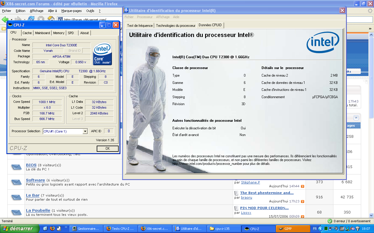Click the user link Stéphane.P

pos(250,182)
